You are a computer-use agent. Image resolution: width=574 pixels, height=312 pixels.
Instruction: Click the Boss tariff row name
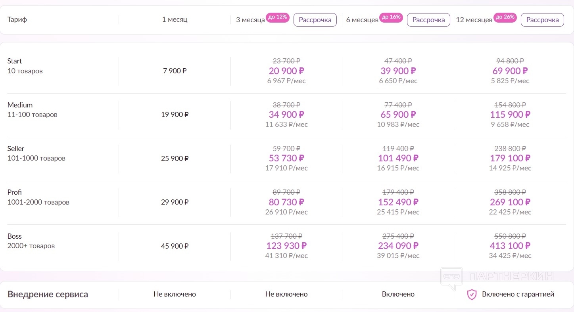pos(15,236)
